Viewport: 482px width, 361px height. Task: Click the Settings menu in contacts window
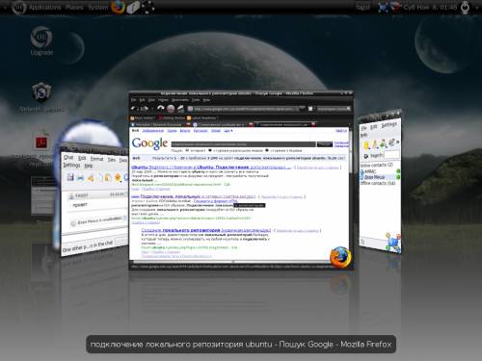pyautogui.click(x=389, y=125)
